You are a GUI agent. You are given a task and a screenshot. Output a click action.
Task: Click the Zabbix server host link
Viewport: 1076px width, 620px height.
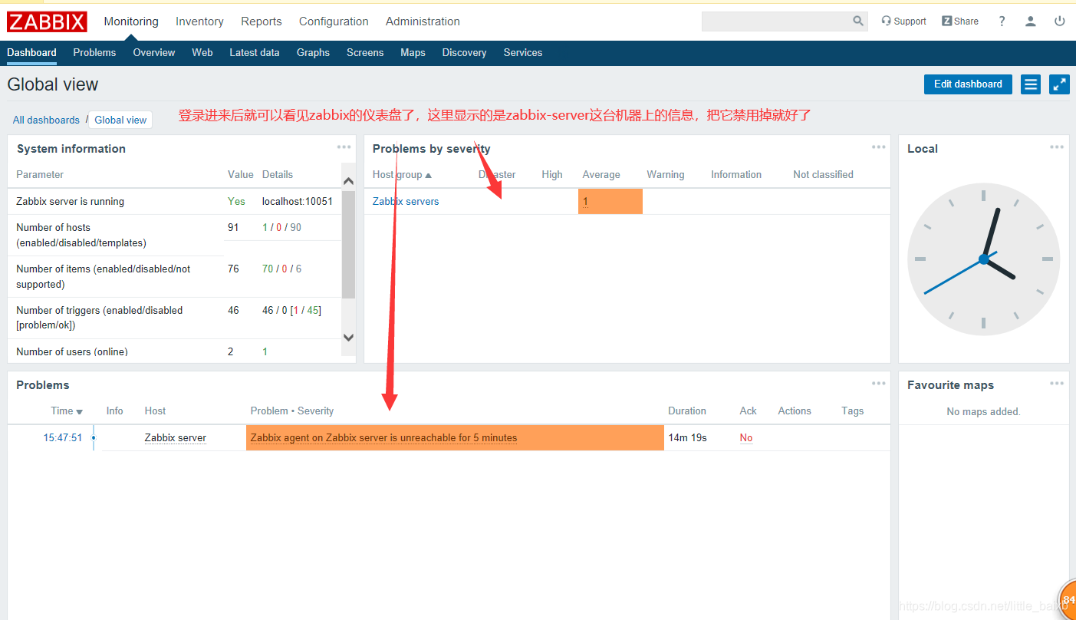point(176,437)
